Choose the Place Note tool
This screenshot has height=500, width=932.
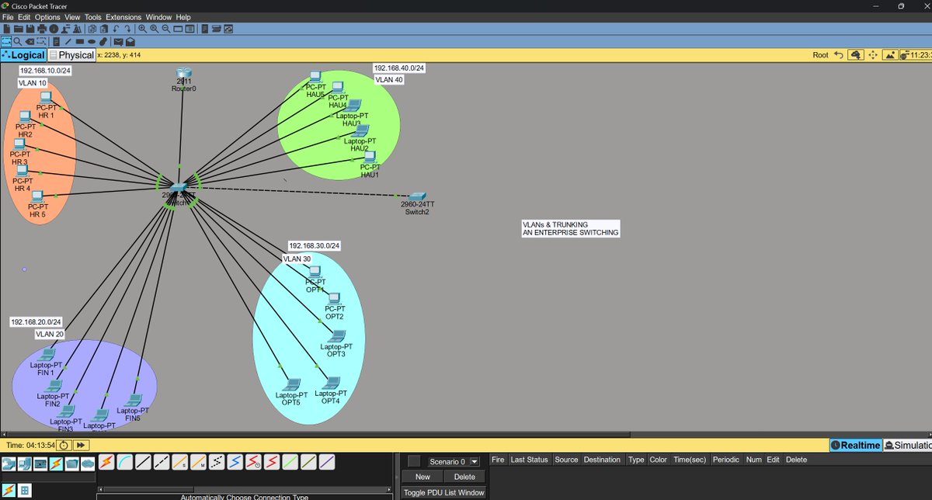coord(56,41)
